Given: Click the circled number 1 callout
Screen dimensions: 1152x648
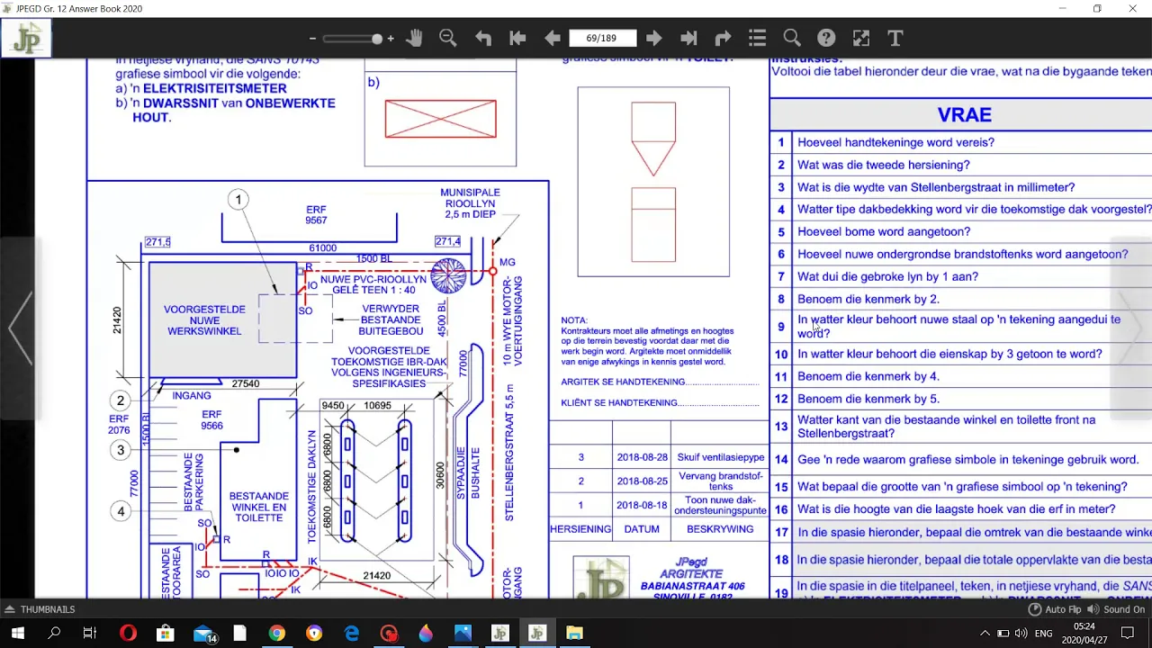Looking at the screenshot, I should (238, 199).
